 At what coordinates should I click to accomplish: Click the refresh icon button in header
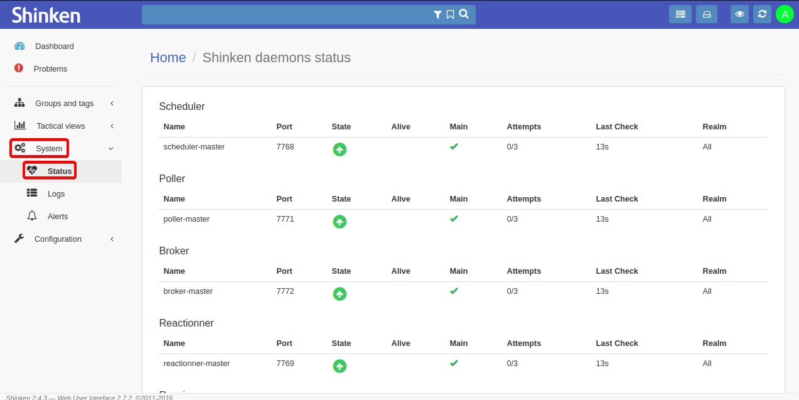point(762,14)
